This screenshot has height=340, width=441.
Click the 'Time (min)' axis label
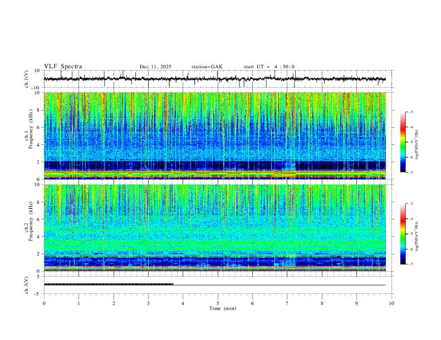pos(223,308)
